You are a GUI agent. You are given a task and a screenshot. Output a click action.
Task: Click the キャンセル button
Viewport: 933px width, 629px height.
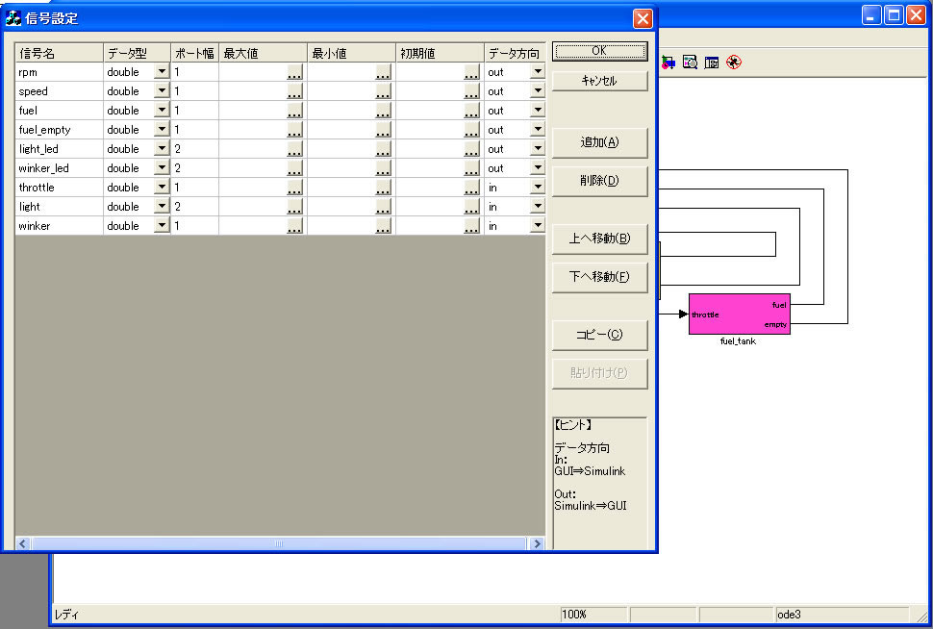click(599, 82)
